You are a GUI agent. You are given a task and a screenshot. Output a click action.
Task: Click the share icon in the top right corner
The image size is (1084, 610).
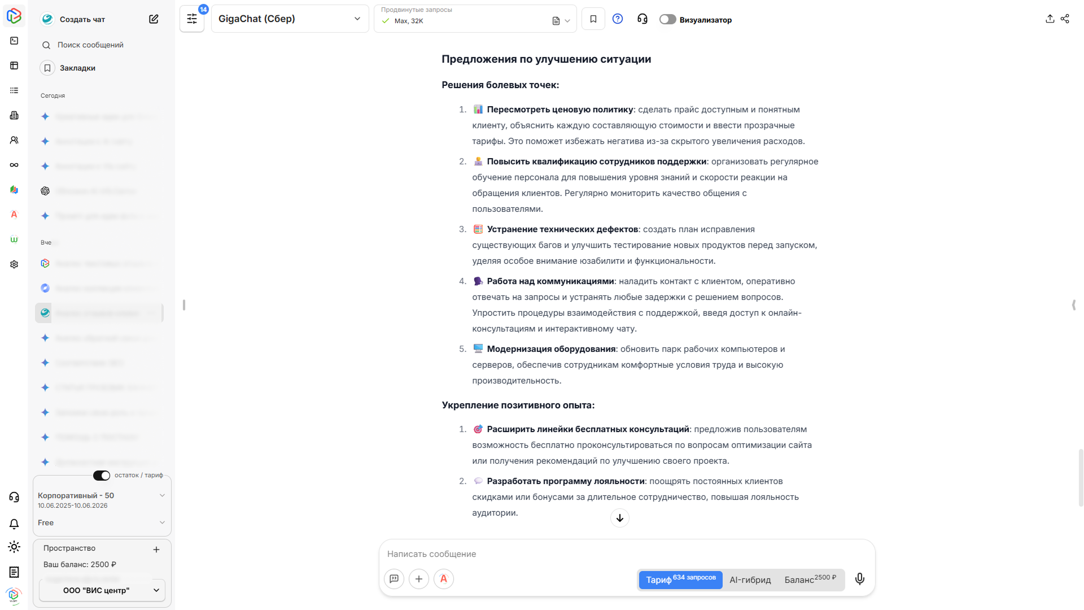pos(1065,19)
